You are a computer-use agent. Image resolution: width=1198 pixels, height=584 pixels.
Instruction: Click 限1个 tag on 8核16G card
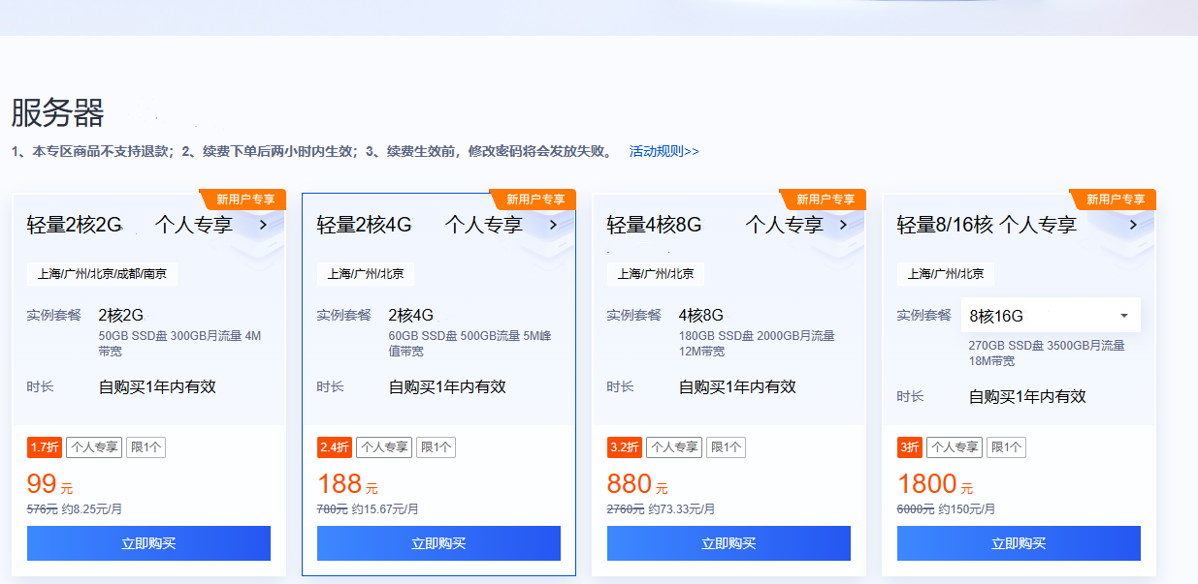coord(1006,447)
